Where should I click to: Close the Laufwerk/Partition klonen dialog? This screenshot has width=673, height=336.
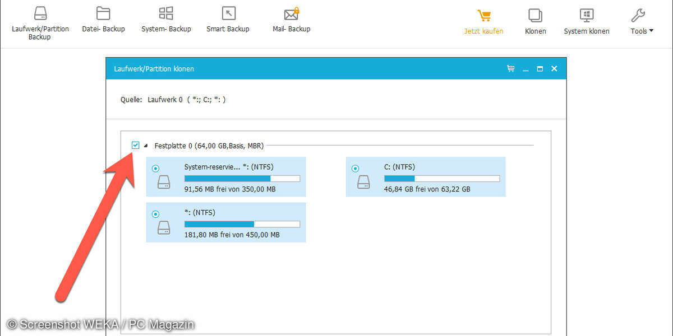pyautogui.click(x=554, y=69)
